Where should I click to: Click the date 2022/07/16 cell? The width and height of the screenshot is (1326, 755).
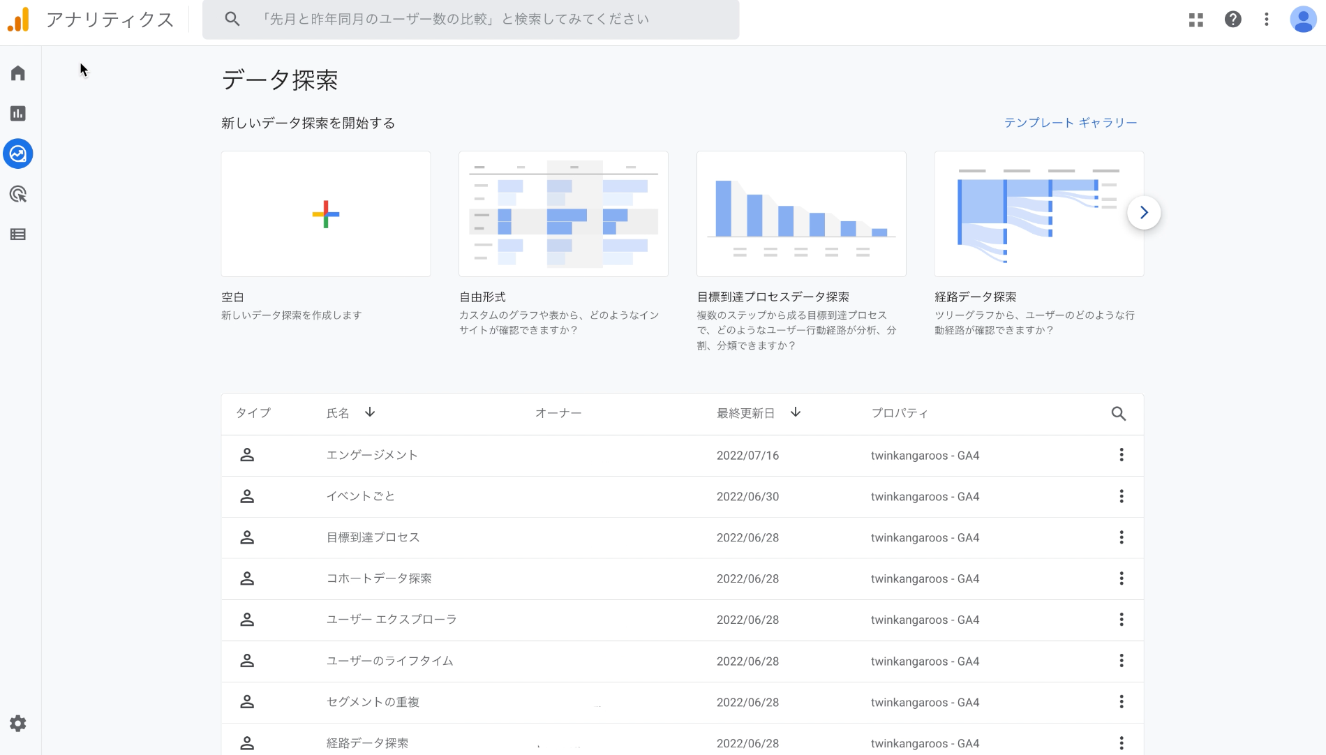click(x=747, y=456)
